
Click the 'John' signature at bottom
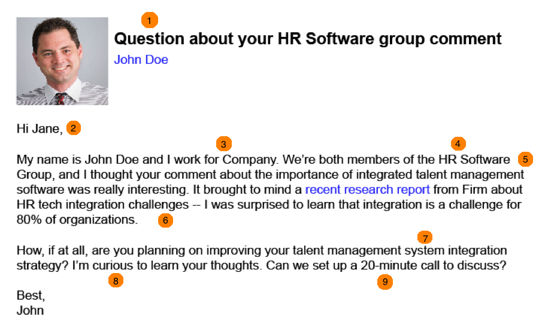(31, 311)
